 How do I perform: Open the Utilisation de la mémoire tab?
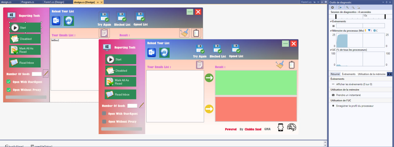click(x=372, y=74)
